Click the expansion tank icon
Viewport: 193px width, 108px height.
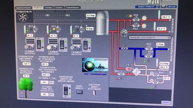point(102,23)
